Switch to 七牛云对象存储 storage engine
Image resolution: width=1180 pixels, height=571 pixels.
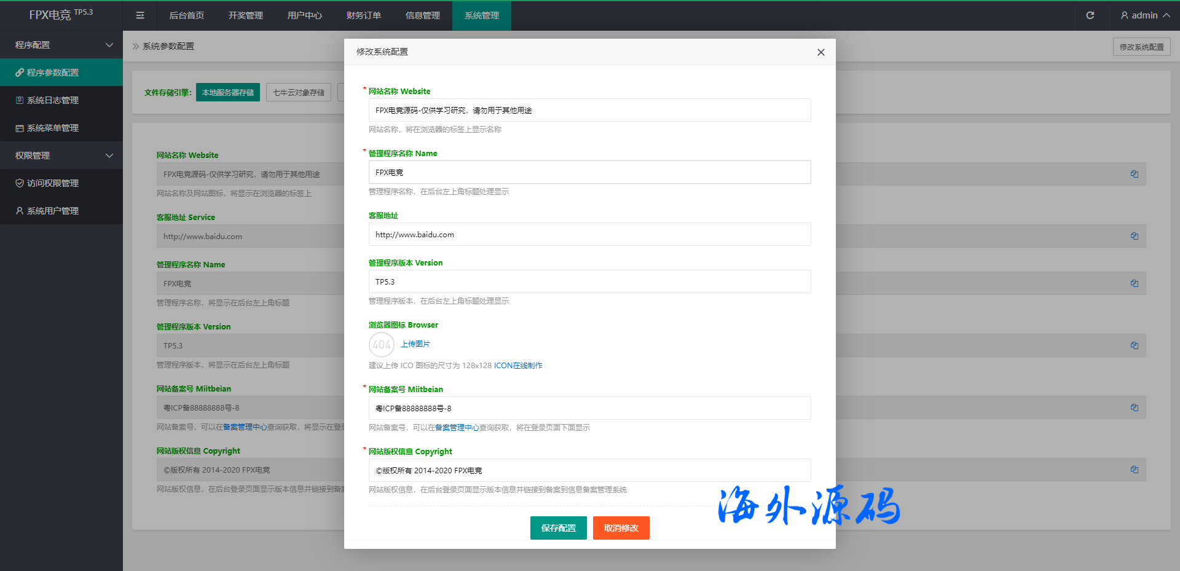(x=299, y=93)
